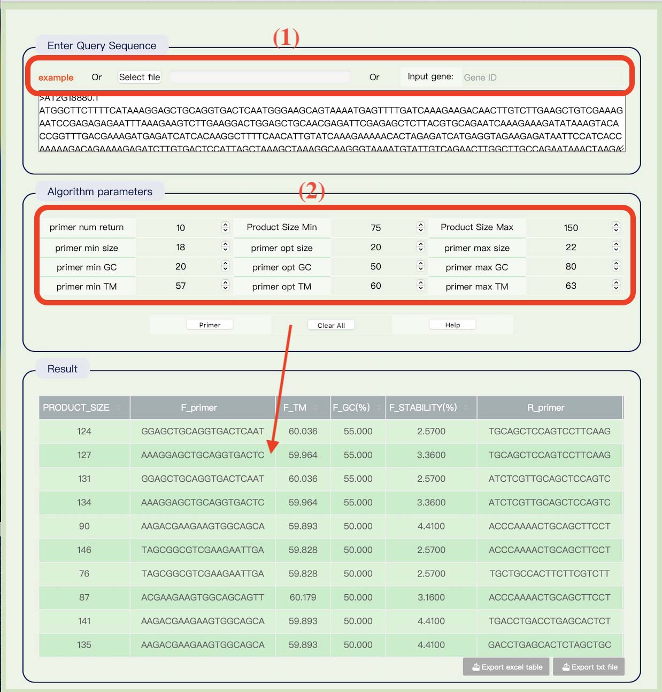Select product size 90 cell
The image size is (662, 692).
point(84,526)
